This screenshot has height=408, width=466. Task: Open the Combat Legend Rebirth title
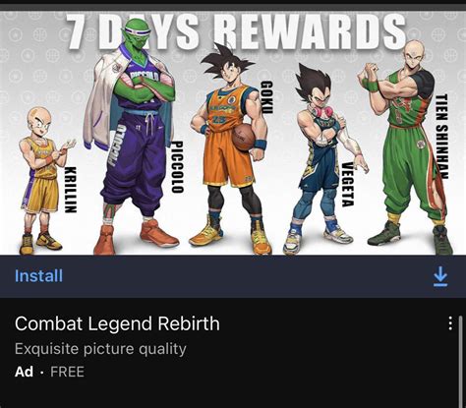(117, 323)
